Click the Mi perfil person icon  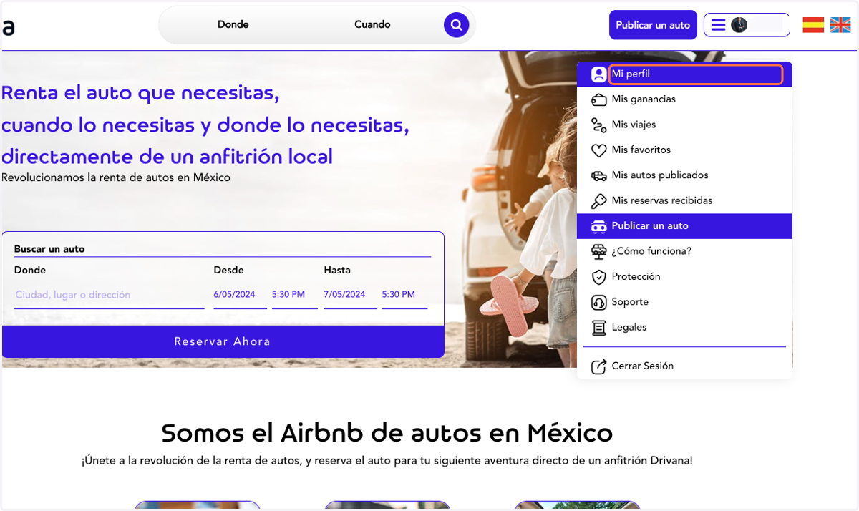598,74
